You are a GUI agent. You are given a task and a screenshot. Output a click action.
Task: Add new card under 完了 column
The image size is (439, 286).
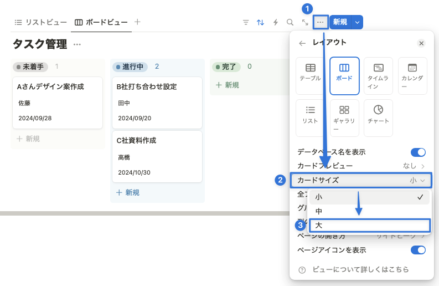pyautogui.click(x=228, y=85)
